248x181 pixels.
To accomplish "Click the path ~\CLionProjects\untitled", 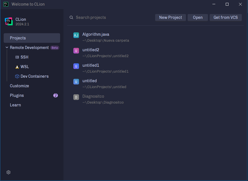I will point(104,87).
